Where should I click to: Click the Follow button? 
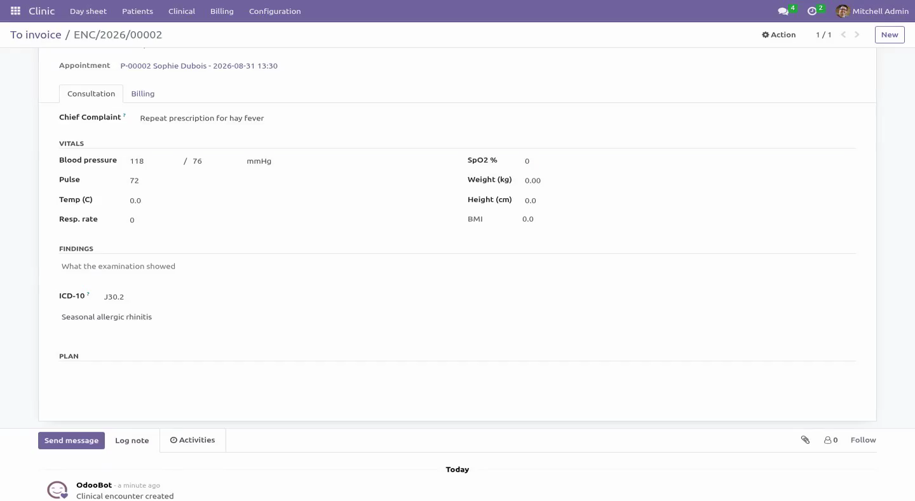point(863,440)
